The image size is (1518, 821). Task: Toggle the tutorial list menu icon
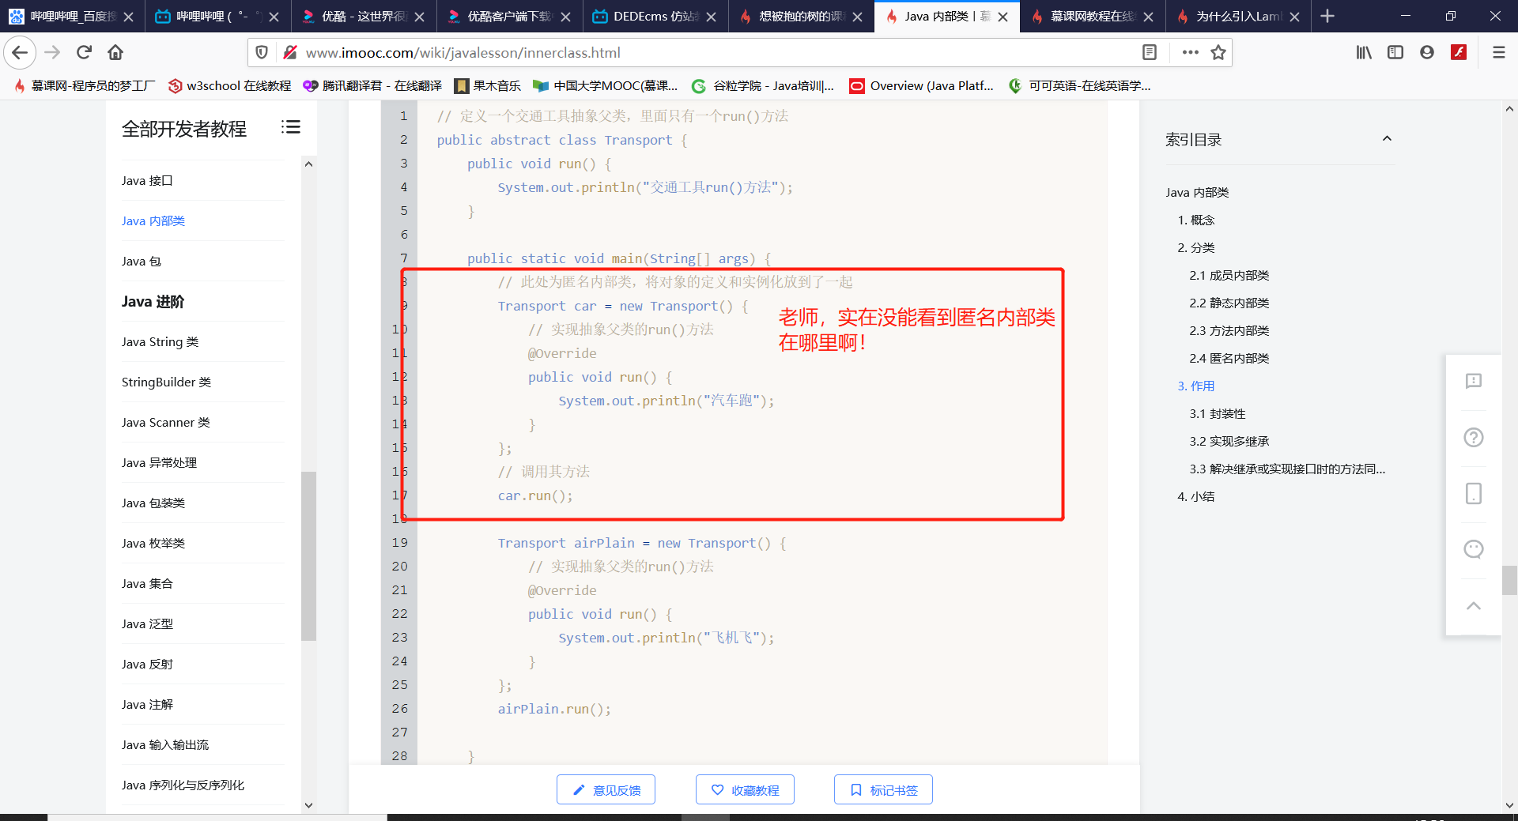tap(290, 127)
